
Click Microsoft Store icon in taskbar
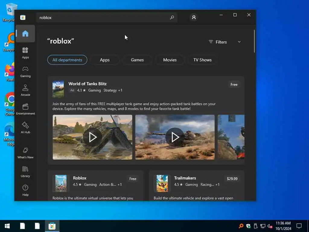point(52,226)
